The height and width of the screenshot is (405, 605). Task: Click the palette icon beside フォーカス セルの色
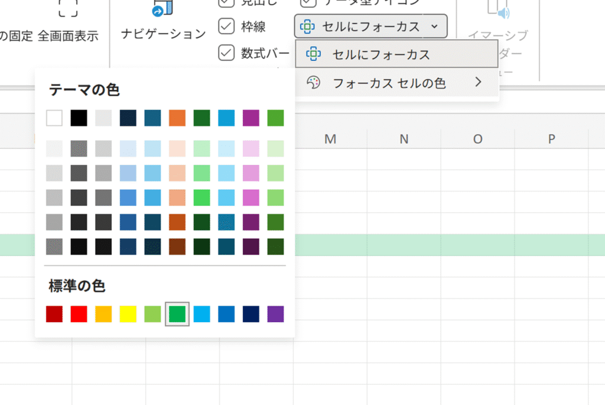313,83
